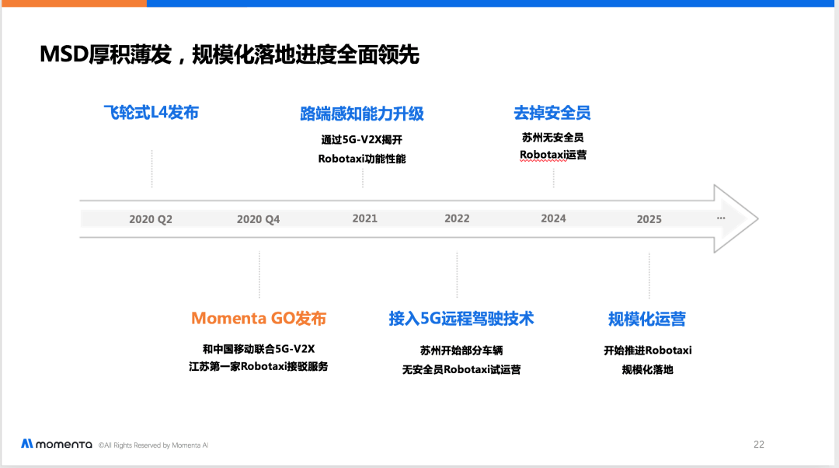The width and height of the screenshot is (839, 468).
Task: Click the timeline arrowhead on the right
Action: pos(736,218)
